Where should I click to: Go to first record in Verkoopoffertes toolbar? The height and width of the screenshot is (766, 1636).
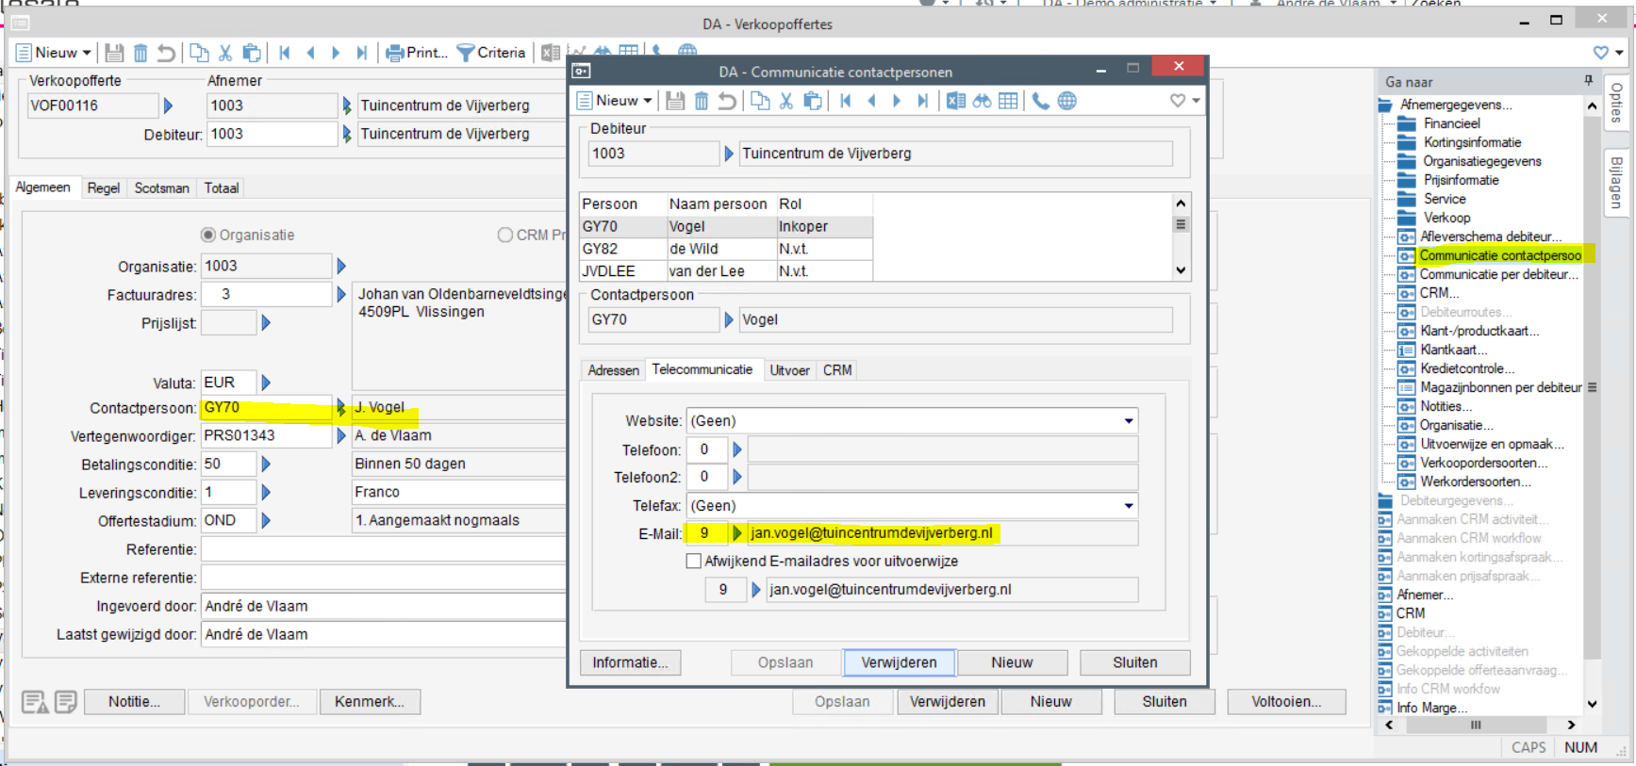(285, 53)
